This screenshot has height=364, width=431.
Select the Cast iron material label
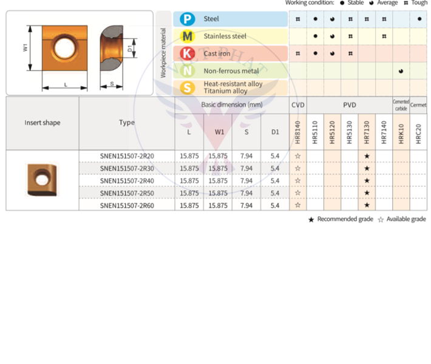coord(217,53)
